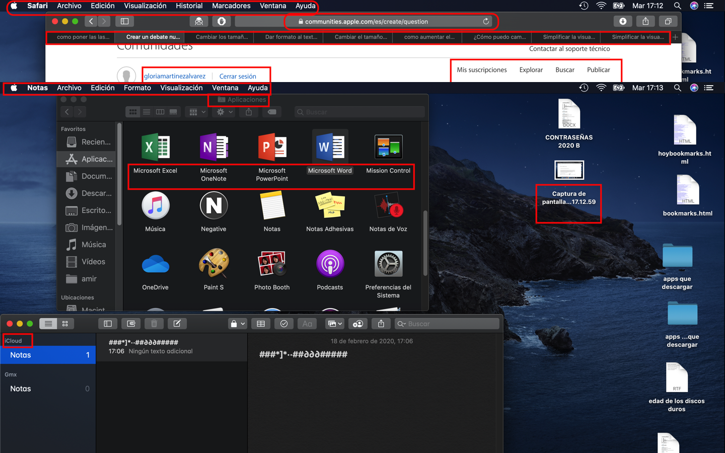725x453 pixels.
Task: Reload the page in Safari address bar
Action: [486, 21]
